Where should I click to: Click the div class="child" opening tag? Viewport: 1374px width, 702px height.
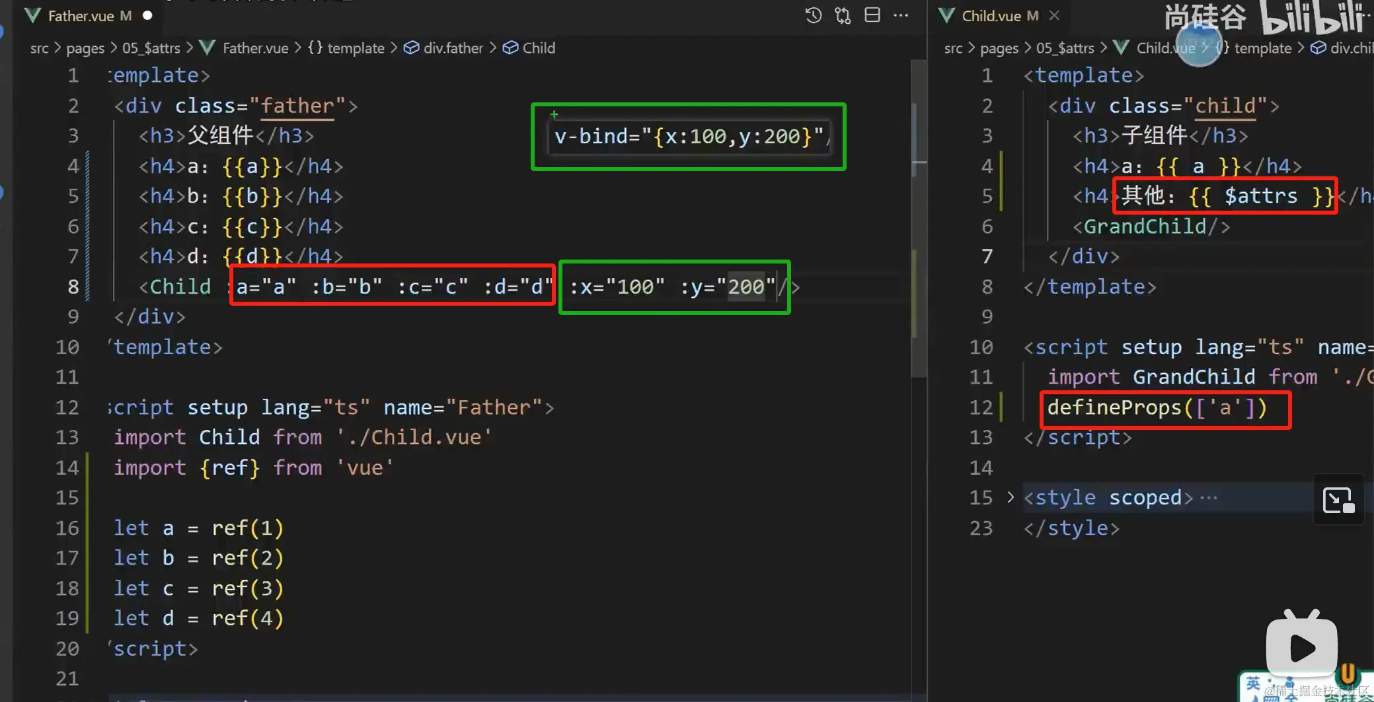point(1164,106)
